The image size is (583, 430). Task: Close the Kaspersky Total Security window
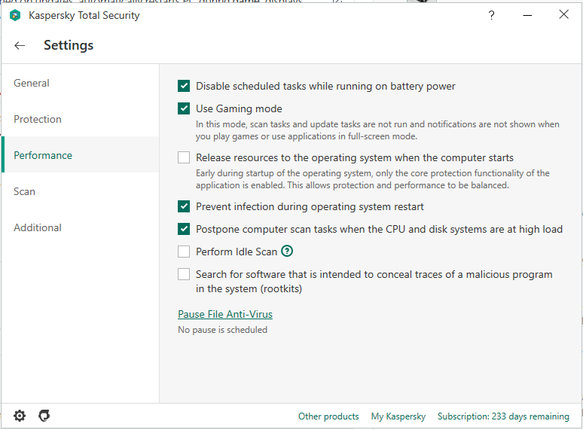(x=563, y=14)
